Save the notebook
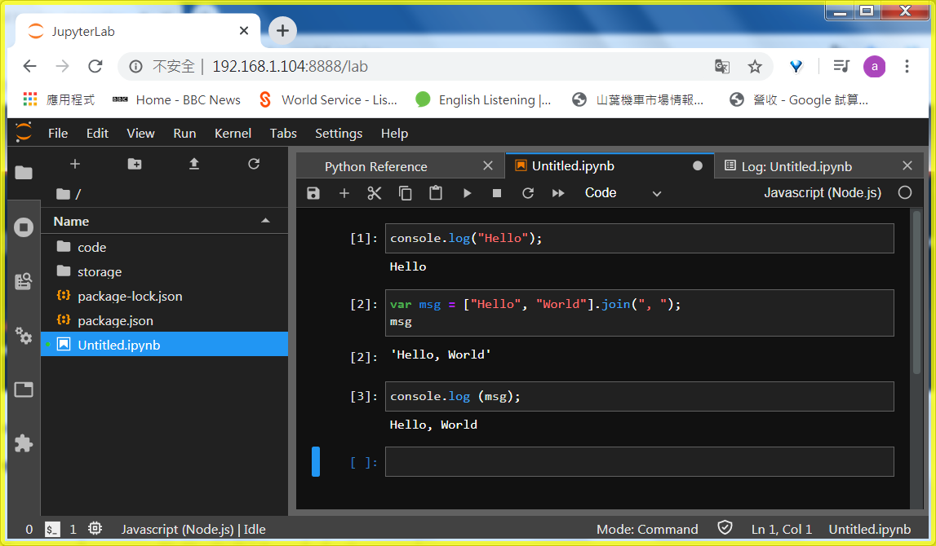 click(313, 192)
